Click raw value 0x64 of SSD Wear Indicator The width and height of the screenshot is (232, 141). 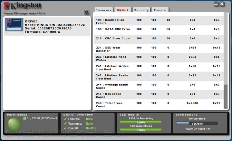click(x=192, y=48)
